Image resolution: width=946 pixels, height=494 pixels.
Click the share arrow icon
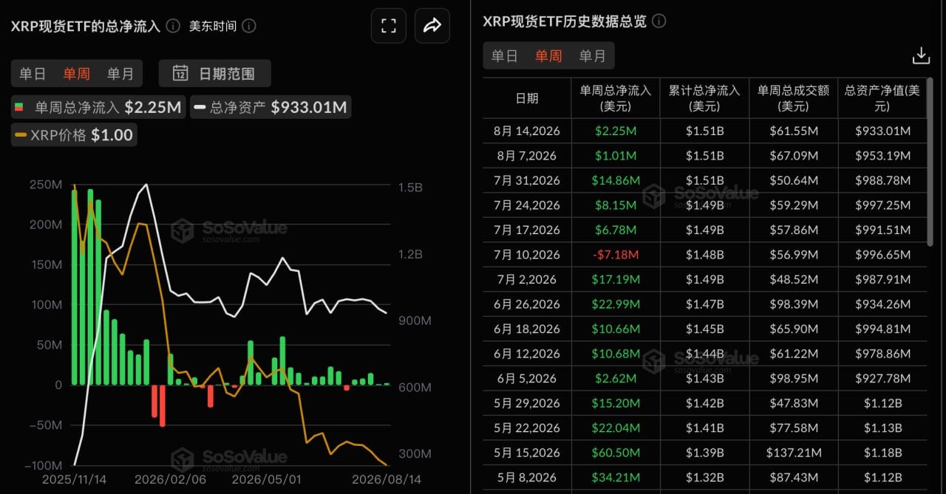tap(432, 26)
